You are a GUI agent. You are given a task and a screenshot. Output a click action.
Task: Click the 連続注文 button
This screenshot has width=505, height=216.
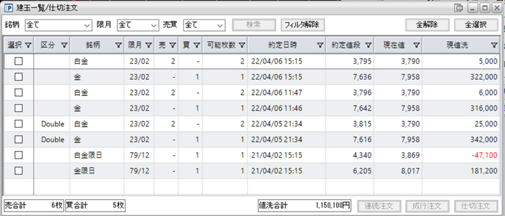click(x=378, y=205)
